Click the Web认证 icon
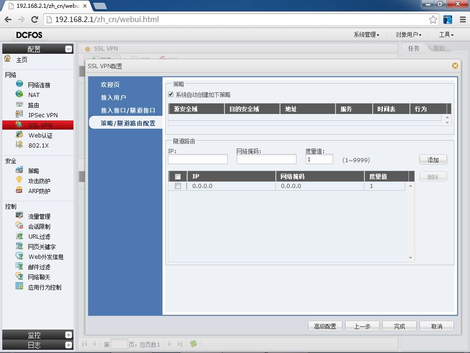 [x=19, y=135]
